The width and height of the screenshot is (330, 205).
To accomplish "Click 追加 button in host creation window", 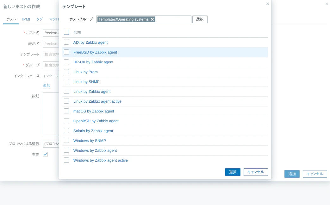I will tap(292, 174).
